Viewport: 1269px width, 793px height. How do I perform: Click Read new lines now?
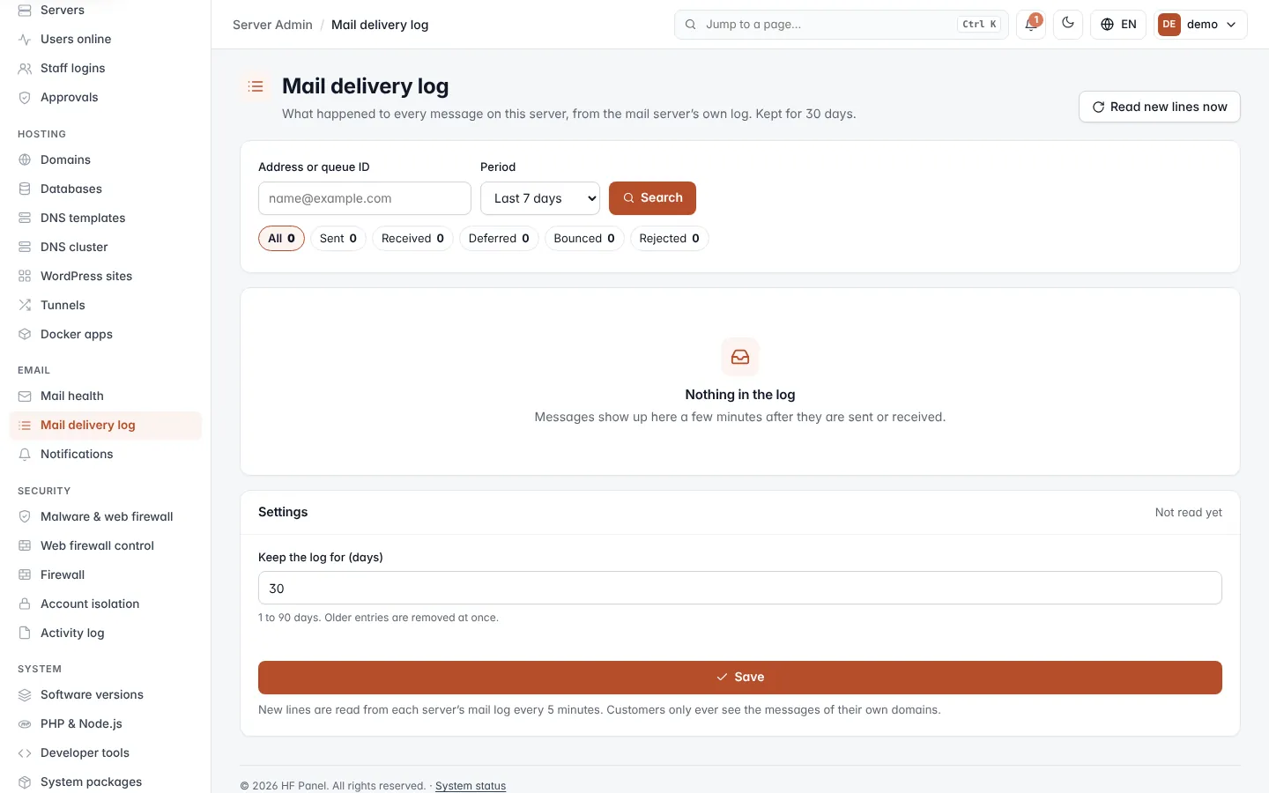coord(1159,107)
